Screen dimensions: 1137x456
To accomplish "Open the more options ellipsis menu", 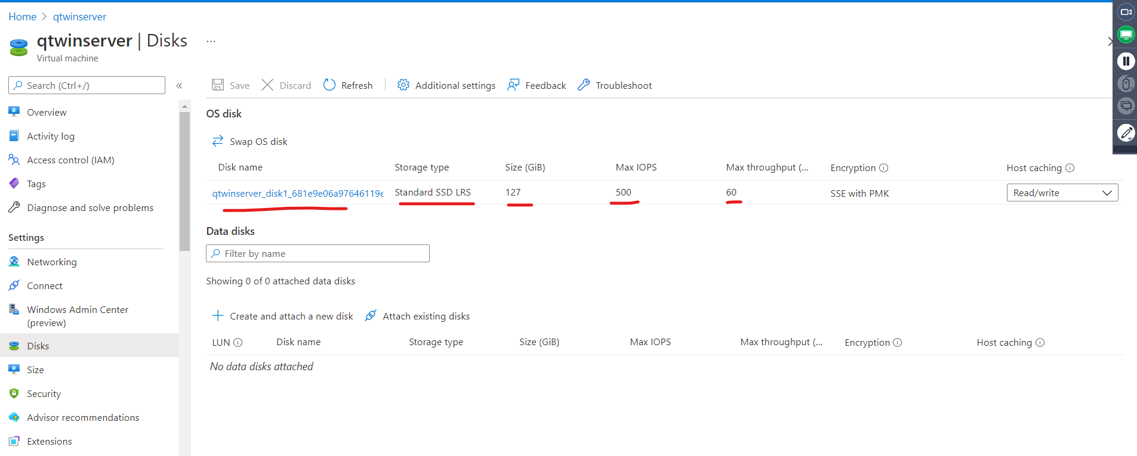I will pos(211,41).
